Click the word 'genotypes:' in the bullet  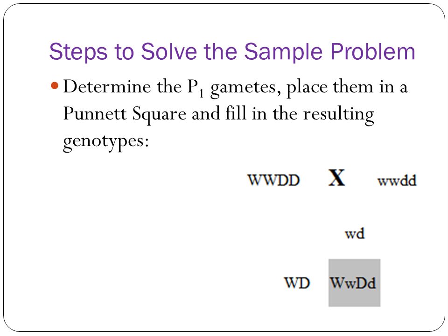(x=106, y=141)
